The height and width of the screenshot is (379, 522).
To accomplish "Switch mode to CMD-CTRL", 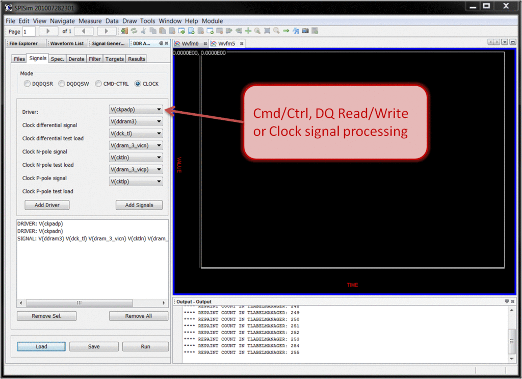I will [98, 84].
